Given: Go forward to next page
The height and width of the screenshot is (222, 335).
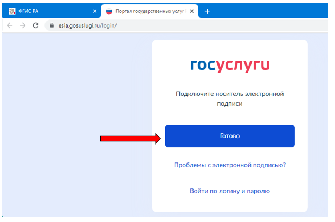Looking at the screenshot, I should (x=23, y=25).
